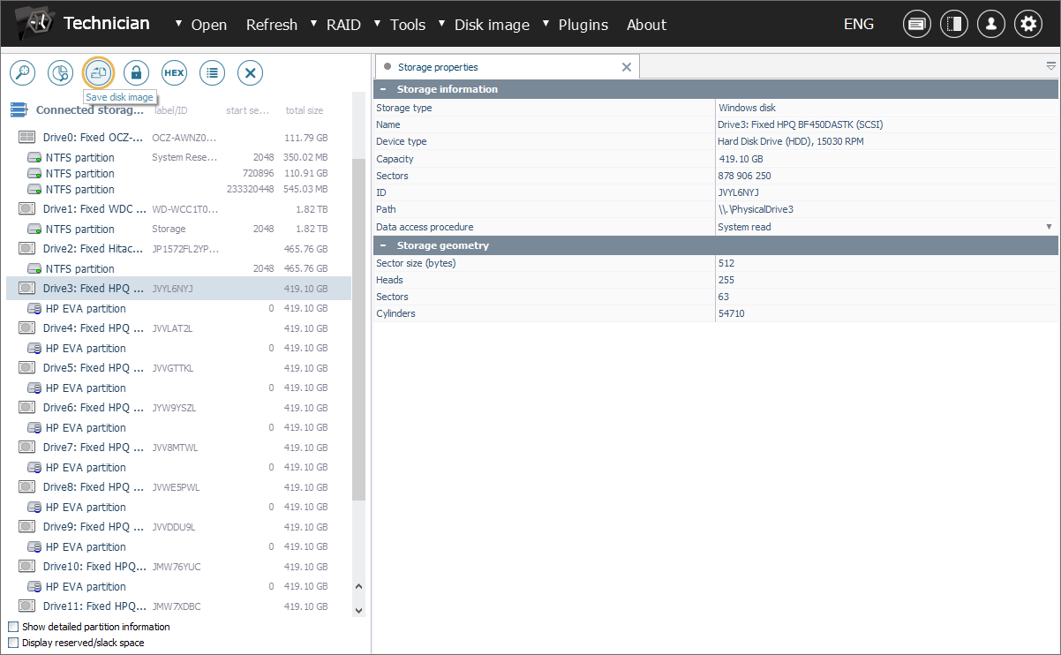Viewport: 1061px width, 655px height.
Task: Click the ENG language button
Action: (x=858, y=25)
